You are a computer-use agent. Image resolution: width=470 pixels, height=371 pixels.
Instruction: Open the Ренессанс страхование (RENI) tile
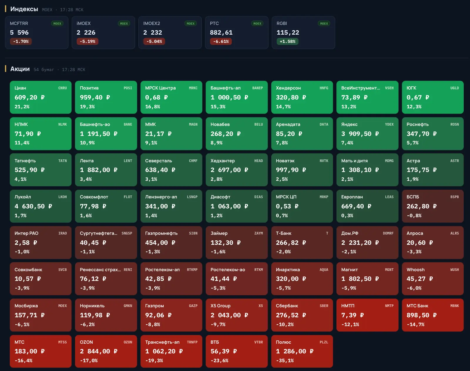106,279
